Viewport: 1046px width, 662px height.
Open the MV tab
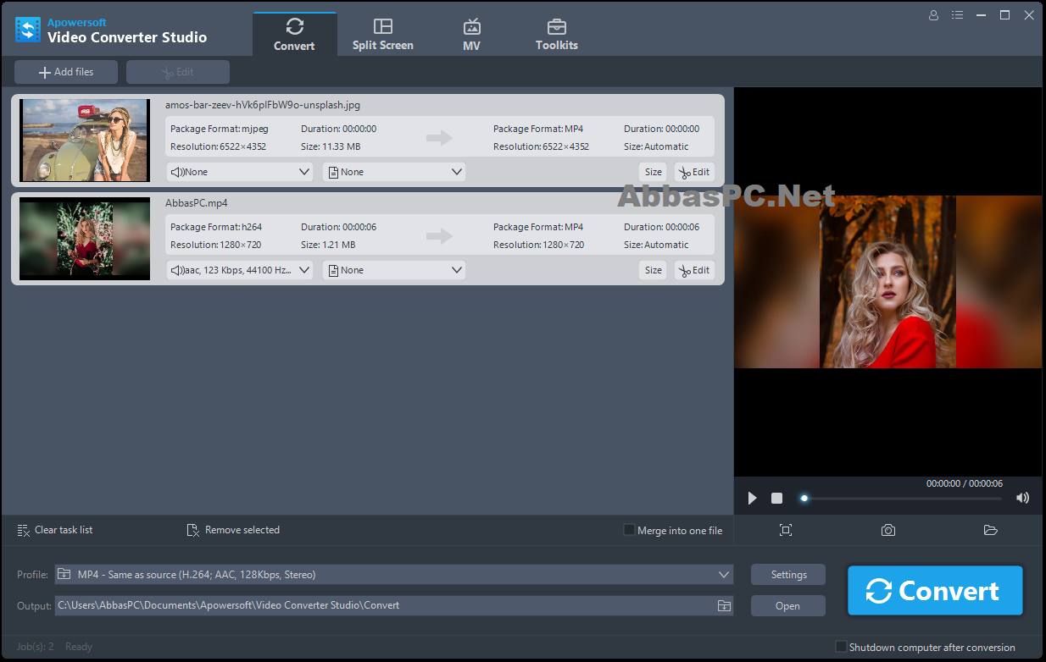coord(472,35)
